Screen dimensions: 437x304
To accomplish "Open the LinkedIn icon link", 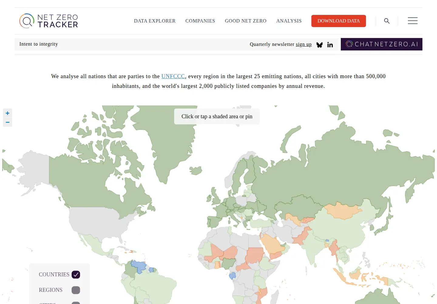I will click(x=330, y=45).
